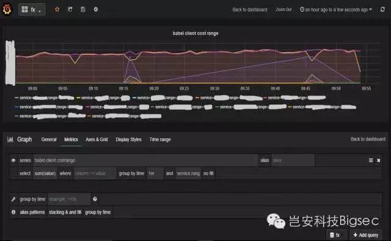The image size is (391, 241).
Task: Remove the query with the x icon
Action: [379, 160]
